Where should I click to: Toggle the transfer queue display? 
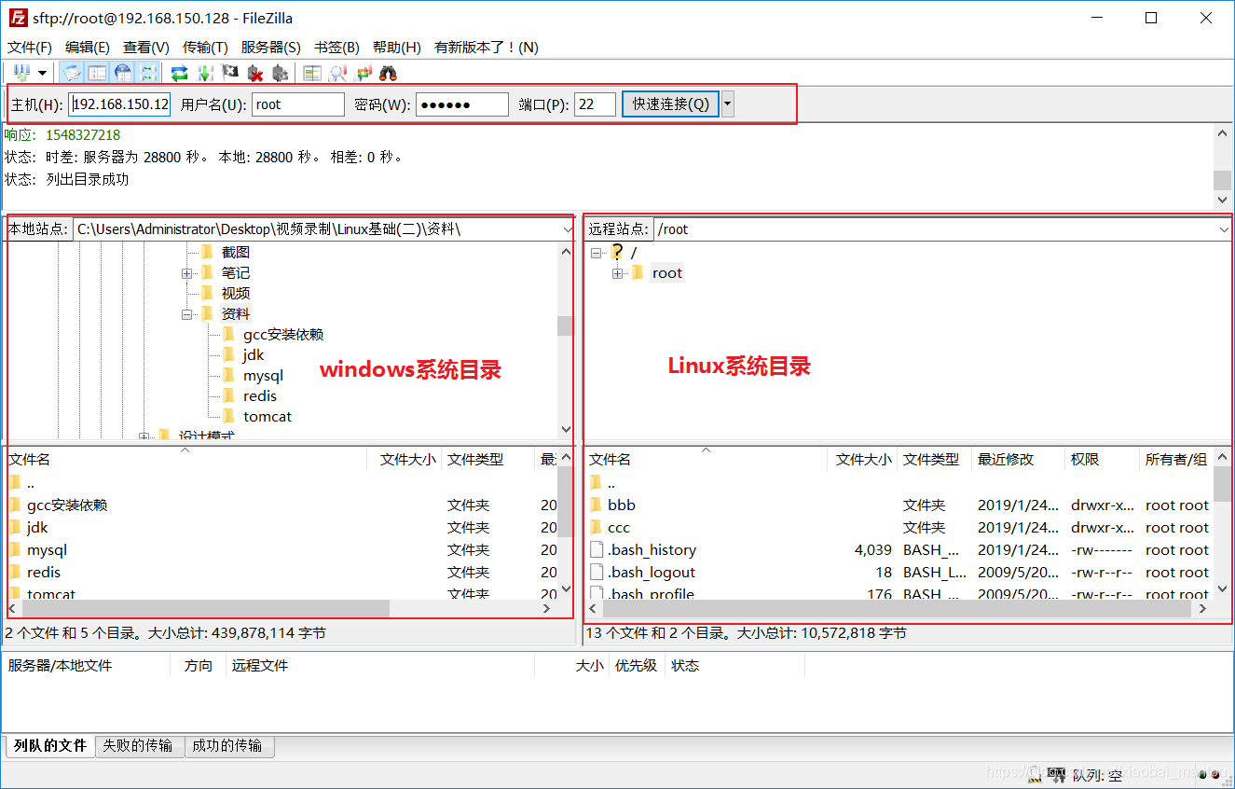[x=148, y=73]
